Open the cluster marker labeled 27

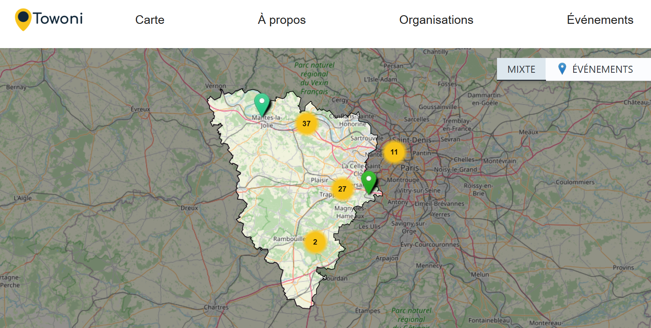pos(342,189)
